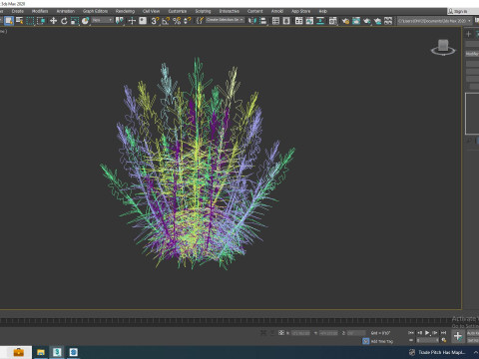Step to Next Frame
This screenshot has height=359, width=479.
(435, 333)
